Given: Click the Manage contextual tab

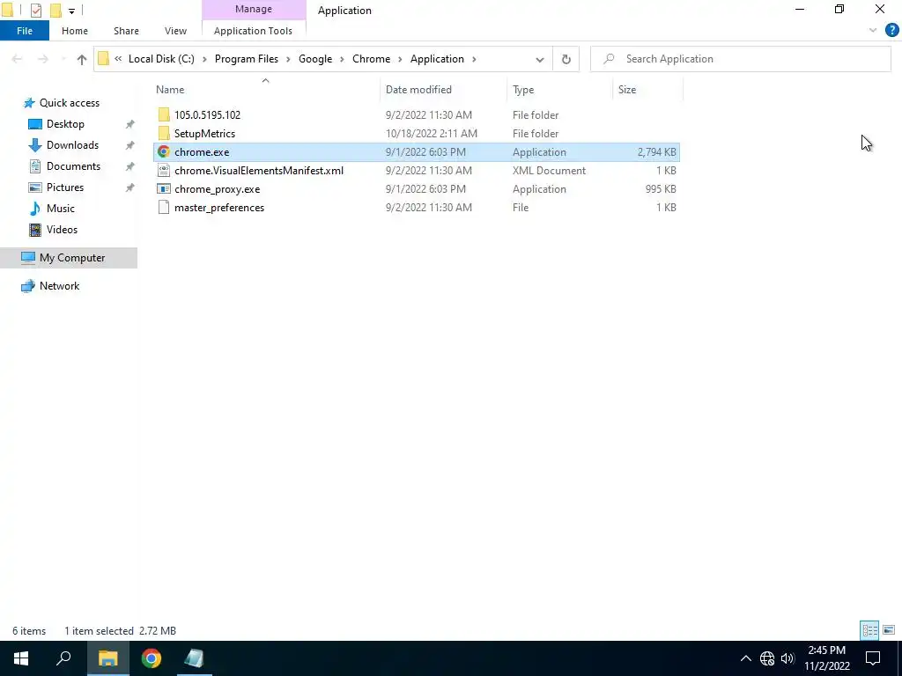Looking at the screenshot, I should pos(254,9).
